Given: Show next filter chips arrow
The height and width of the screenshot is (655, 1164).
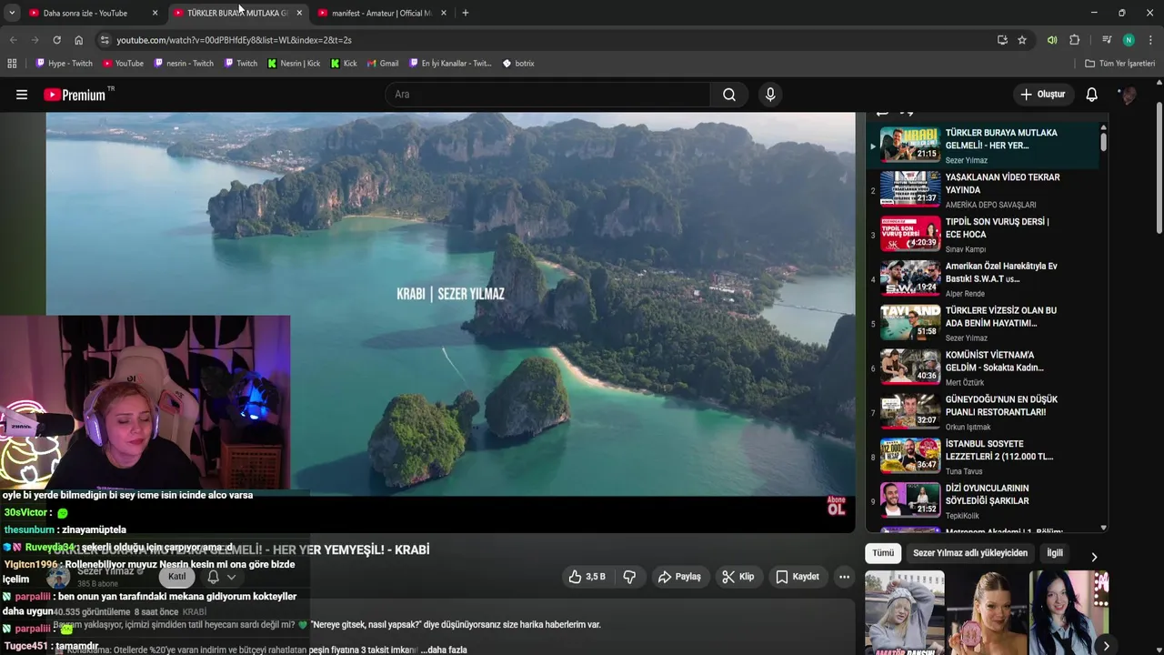Looking at the screenshot, I should tap(1094, 557).
